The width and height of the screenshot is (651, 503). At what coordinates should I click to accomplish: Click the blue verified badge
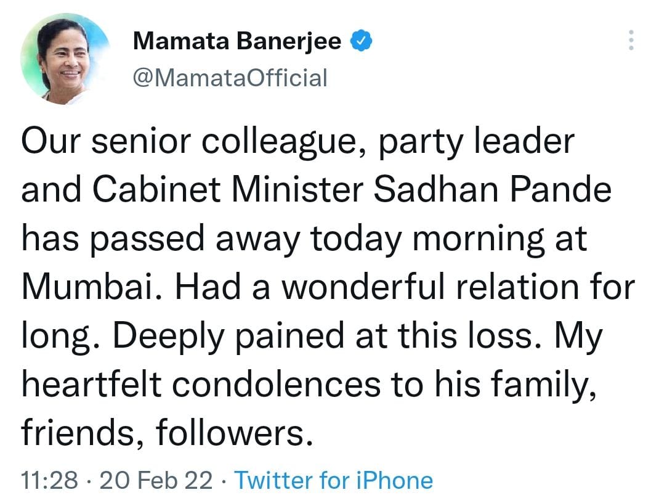[x=361, y=40]
